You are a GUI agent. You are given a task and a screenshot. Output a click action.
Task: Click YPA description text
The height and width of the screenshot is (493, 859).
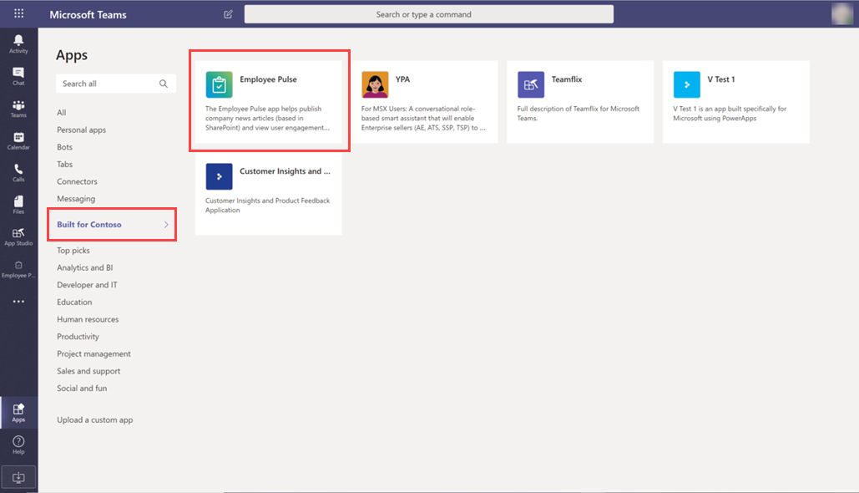(x=423, y=118)
